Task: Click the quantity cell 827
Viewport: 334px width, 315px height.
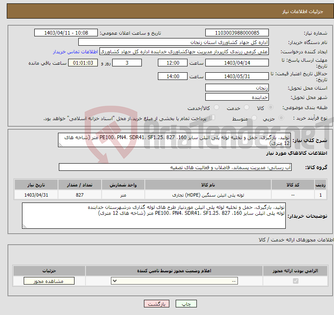Action: pyautogui.click(x=80, y=195)
